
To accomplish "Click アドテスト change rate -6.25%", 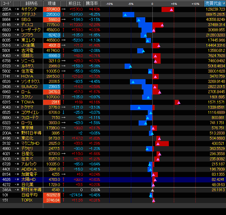I will 94,14.
